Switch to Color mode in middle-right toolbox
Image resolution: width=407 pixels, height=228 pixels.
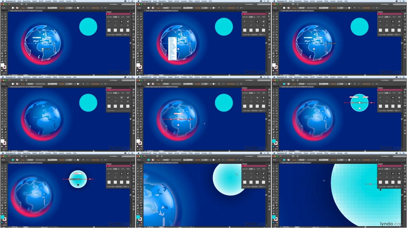click(273, 146)
